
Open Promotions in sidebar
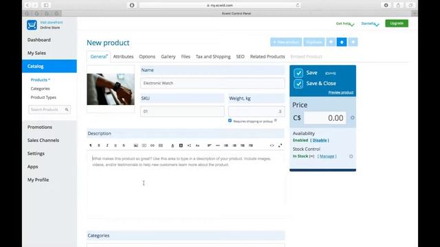click(40, 127)
